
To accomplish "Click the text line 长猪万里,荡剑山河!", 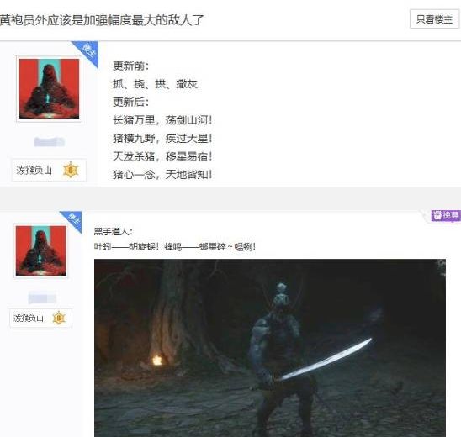I will tap(162, 120).
